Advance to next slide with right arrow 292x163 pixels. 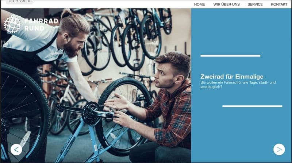[279, 149]
